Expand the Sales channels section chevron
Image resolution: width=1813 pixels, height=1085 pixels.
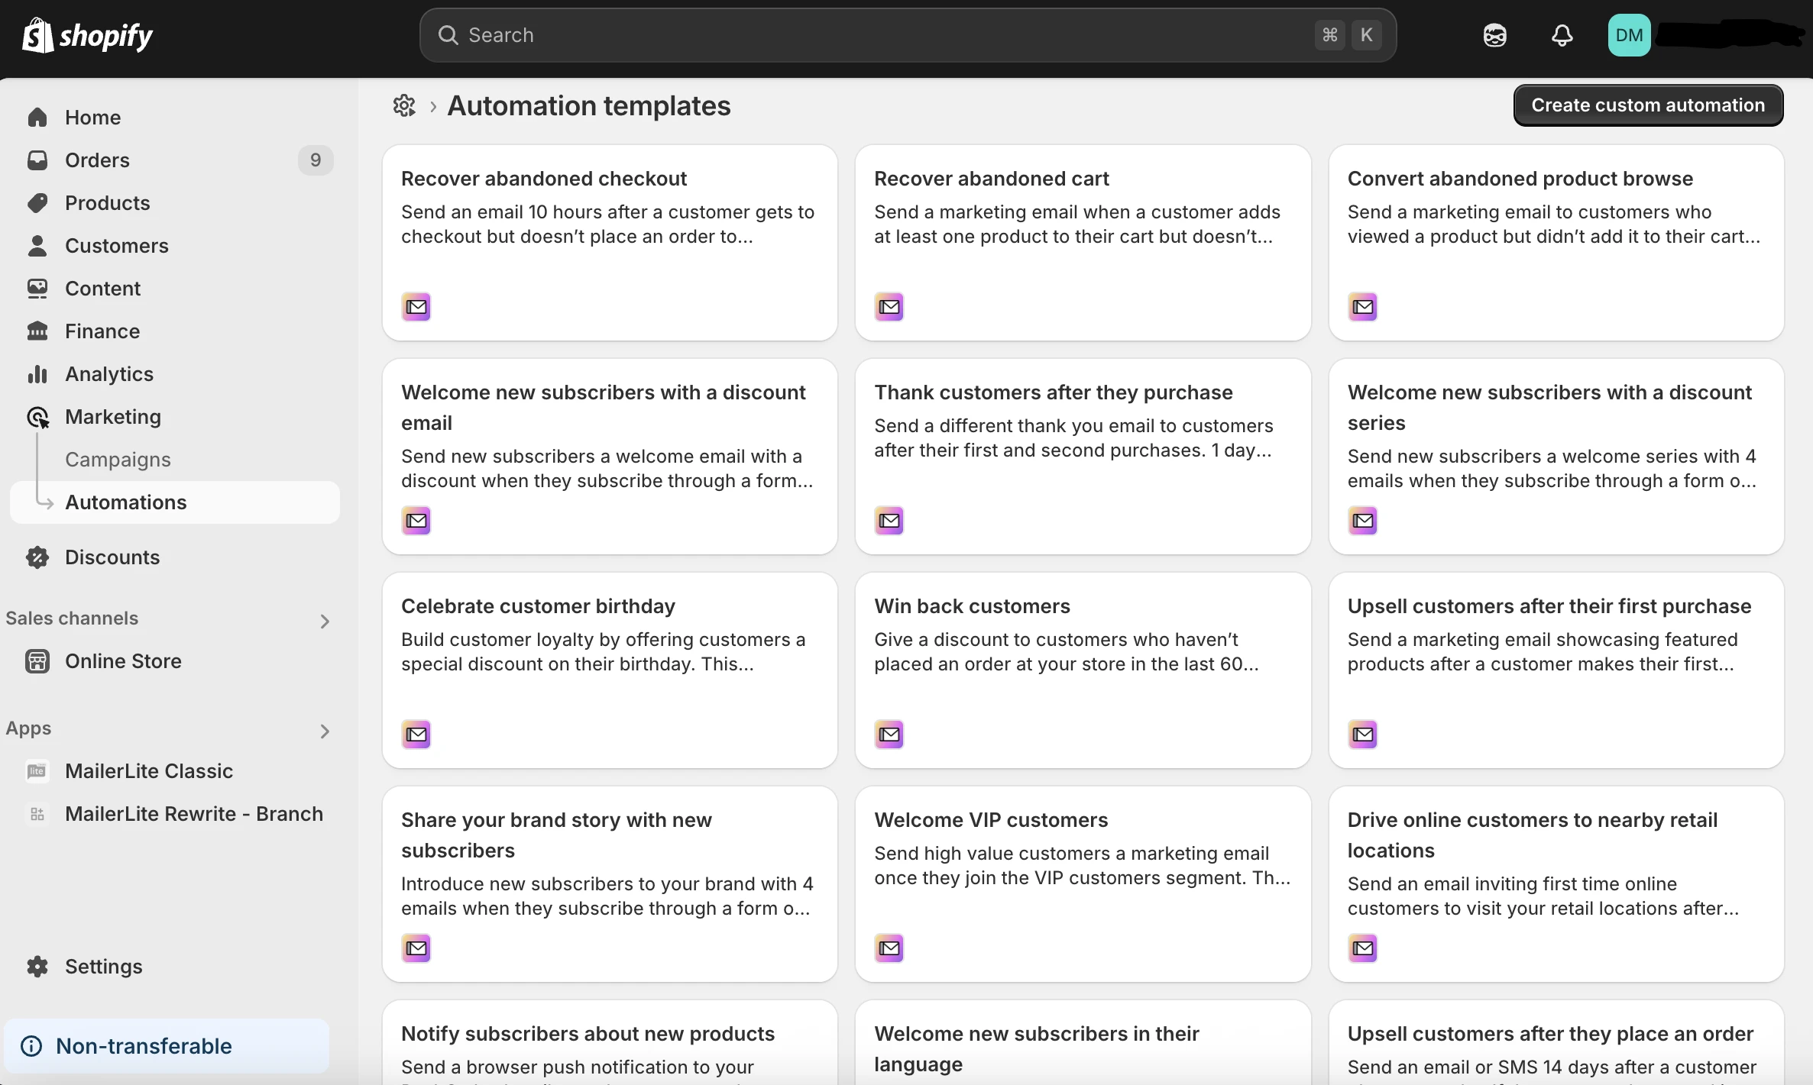pyautogui.click(x=325, y=621)
